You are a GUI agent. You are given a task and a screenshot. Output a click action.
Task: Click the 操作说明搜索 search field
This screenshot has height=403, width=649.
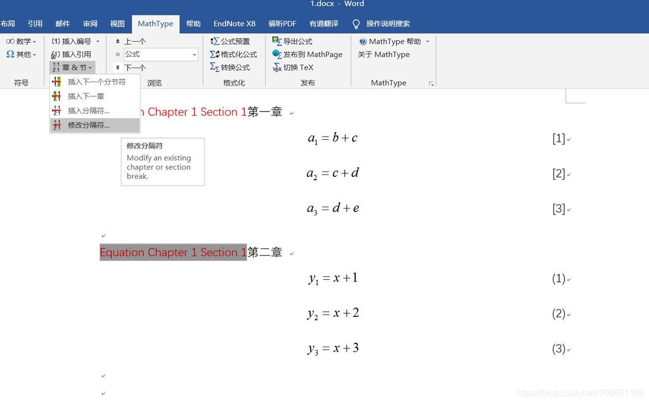[388, 24]
